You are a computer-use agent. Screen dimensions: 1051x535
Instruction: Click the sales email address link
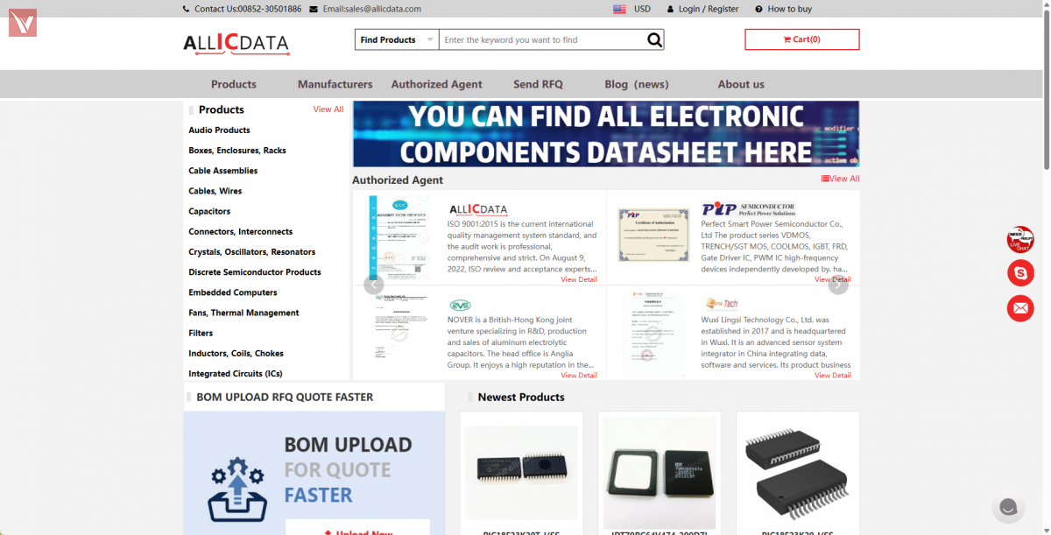pos(372,9)
